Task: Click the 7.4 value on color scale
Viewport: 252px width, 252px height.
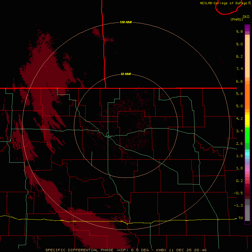Action: coord(239,69)
